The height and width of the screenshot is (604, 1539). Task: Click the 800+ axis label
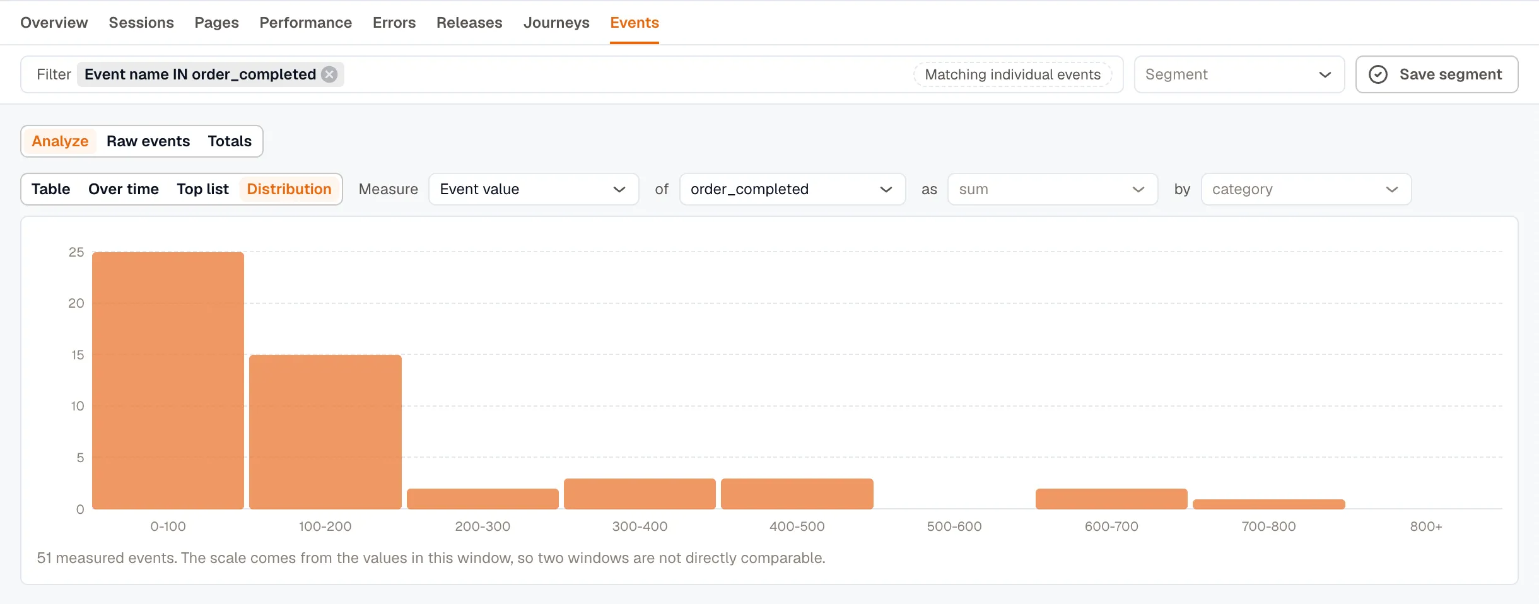1426,526
